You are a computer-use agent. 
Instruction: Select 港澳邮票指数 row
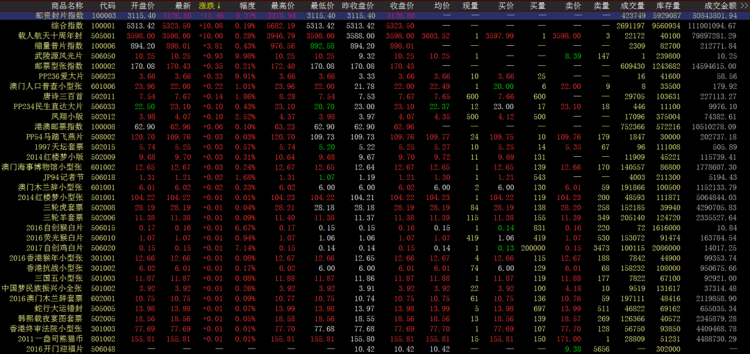[375, 127]
